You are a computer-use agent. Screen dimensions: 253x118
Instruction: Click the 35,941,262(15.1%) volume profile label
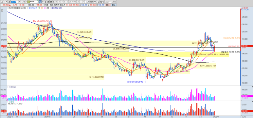(x=208, y=66)
